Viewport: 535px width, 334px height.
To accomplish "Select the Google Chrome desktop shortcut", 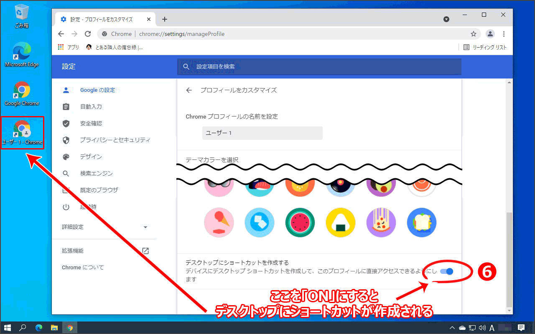I will [x=22, y=94].
